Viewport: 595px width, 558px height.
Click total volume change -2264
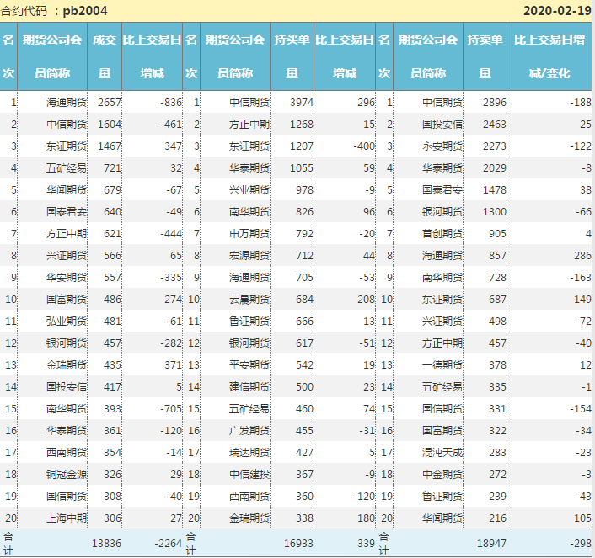(168, 544)
